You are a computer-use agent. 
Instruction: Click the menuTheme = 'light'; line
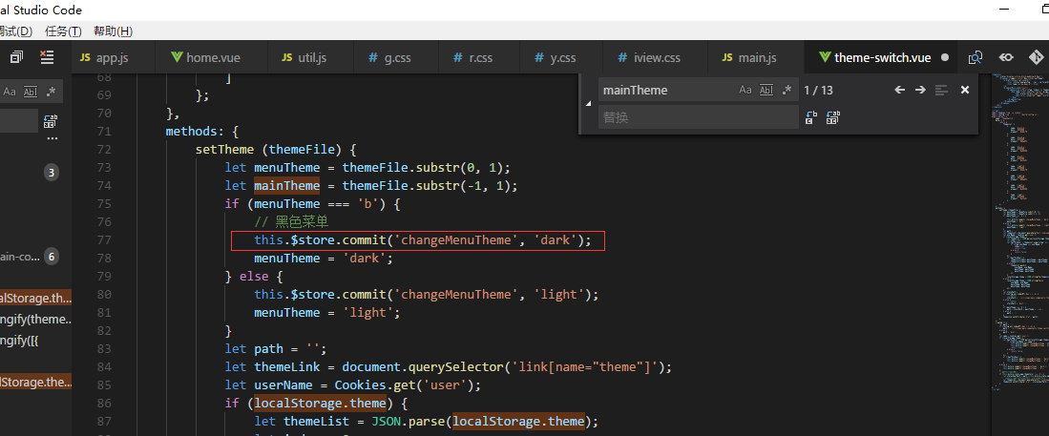[x=327, y=312]
